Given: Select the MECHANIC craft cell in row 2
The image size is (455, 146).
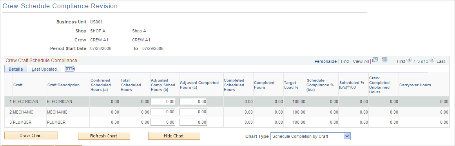Looking at the screenshot, I should pos(23,112).
